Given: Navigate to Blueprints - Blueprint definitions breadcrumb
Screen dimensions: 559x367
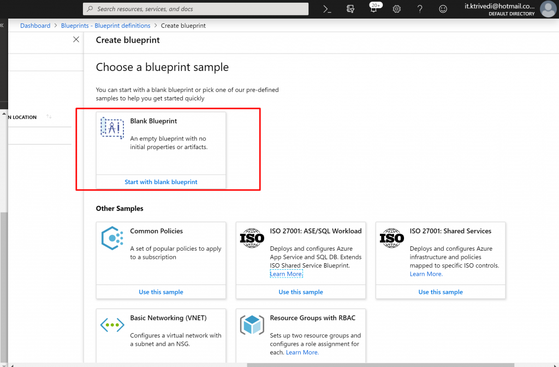Looking at the screenshot, I should coord(105,26).
